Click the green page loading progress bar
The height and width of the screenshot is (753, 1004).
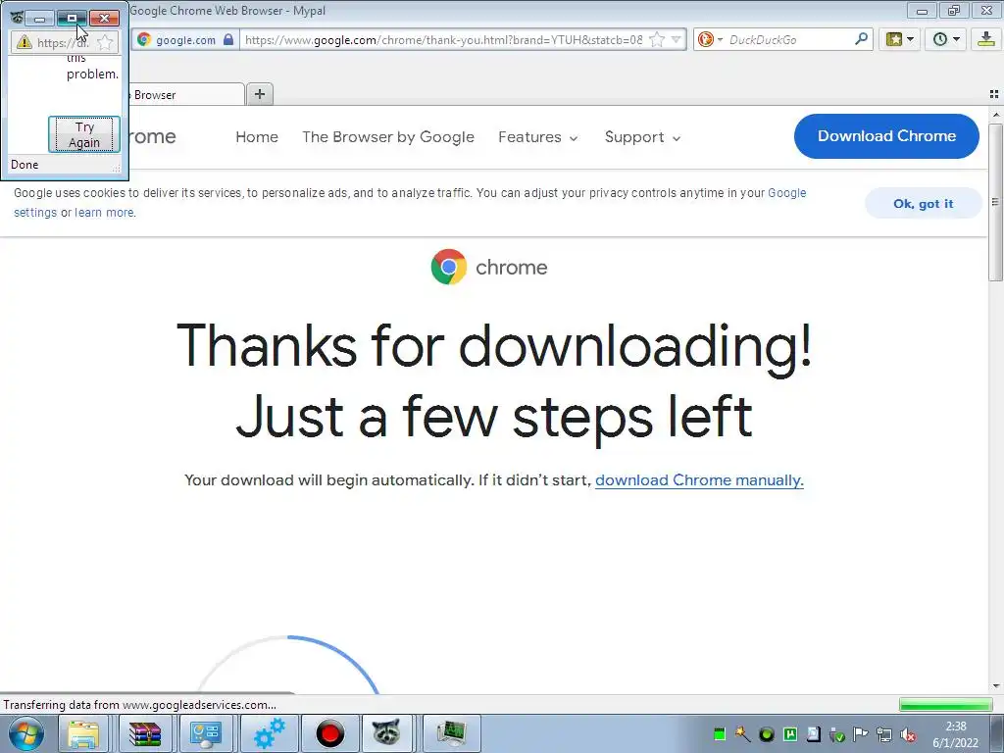pyautogui.click(x=946, y=705)
